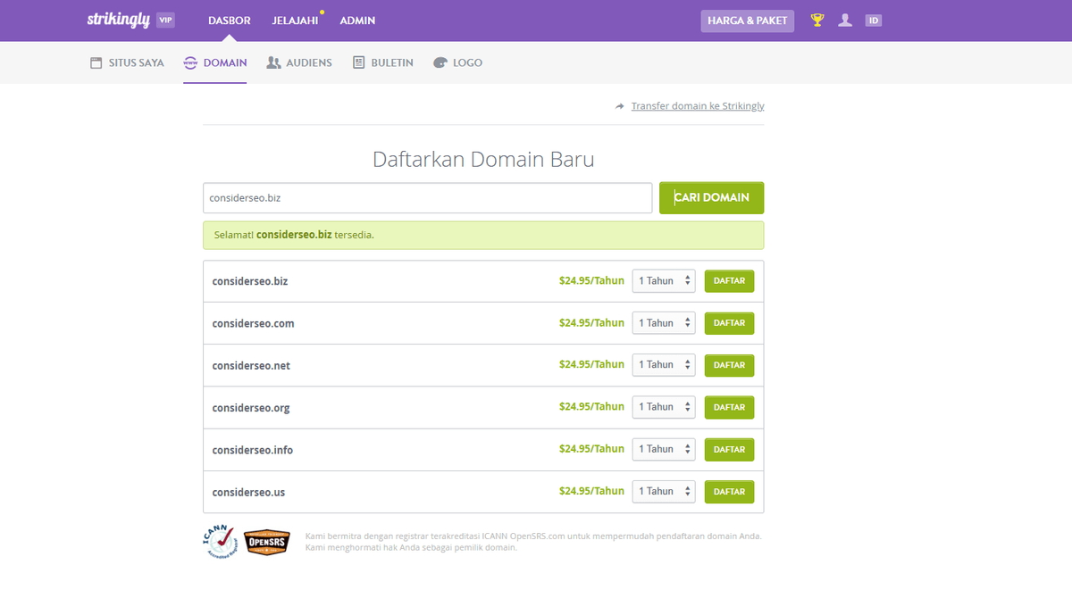The width and height of the screenshot is (1072, 607).
Task: Click the considerseo.org domain name
Action: click(x=251, y=408)
